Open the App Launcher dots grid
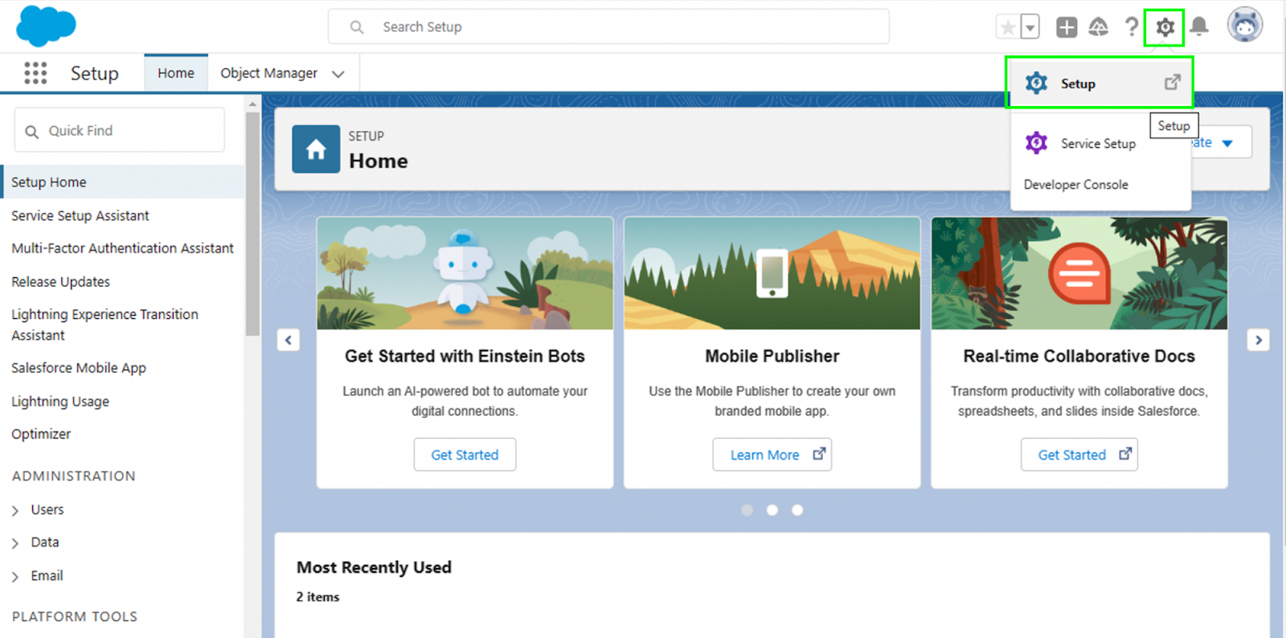The image size is (1286, 638). pos(35,73)
